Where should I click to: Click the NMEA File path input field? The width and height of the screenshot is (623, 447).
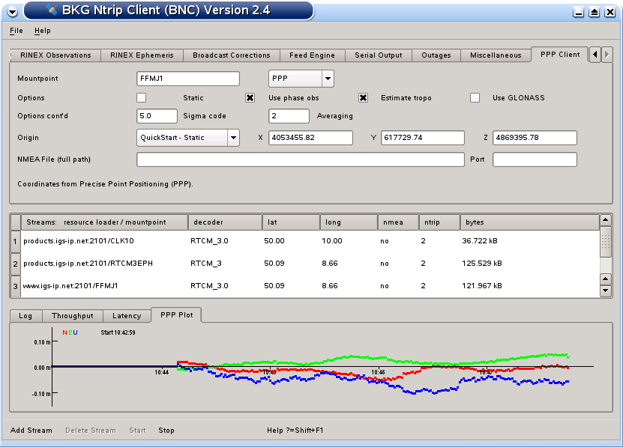300,159
